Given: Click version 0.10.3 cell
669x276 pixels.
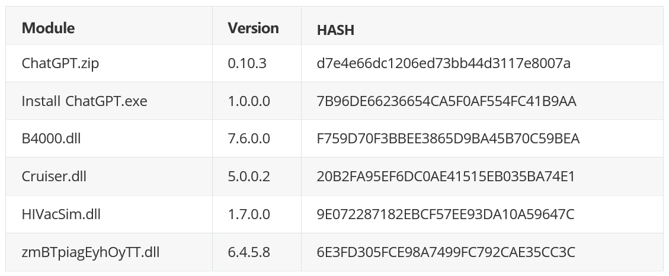Looking at the screenshot, I should point(247,63).
